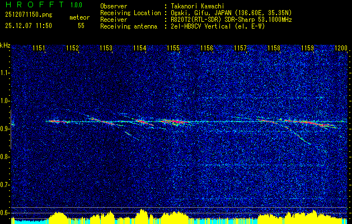Click the meteor label
Viewport: 352px width, 224px height.
click(79, 17)
